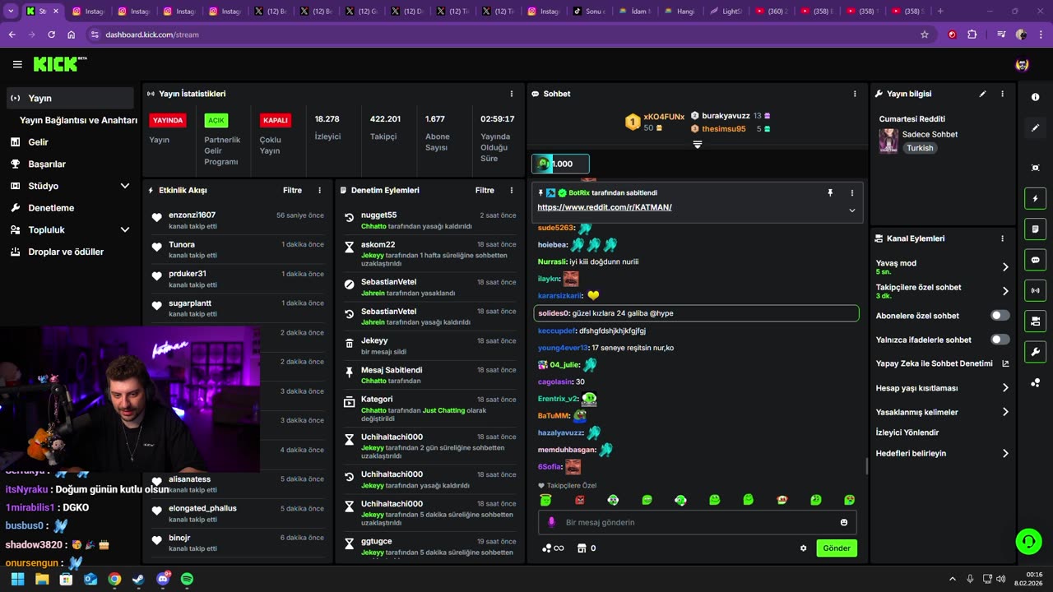
Task: Send message with the Gönder button
Action: [x=837, y=548]
